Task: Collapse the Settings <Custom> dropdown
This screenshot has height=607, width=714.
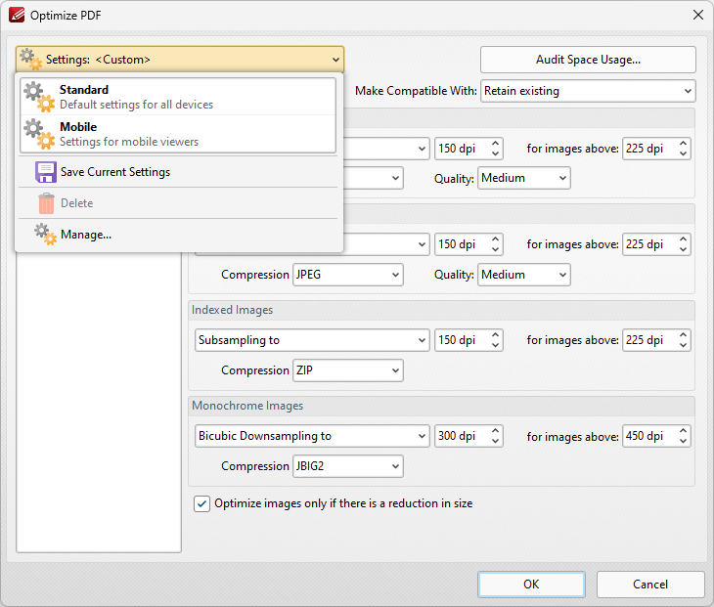Action: (x=180, y=60)
